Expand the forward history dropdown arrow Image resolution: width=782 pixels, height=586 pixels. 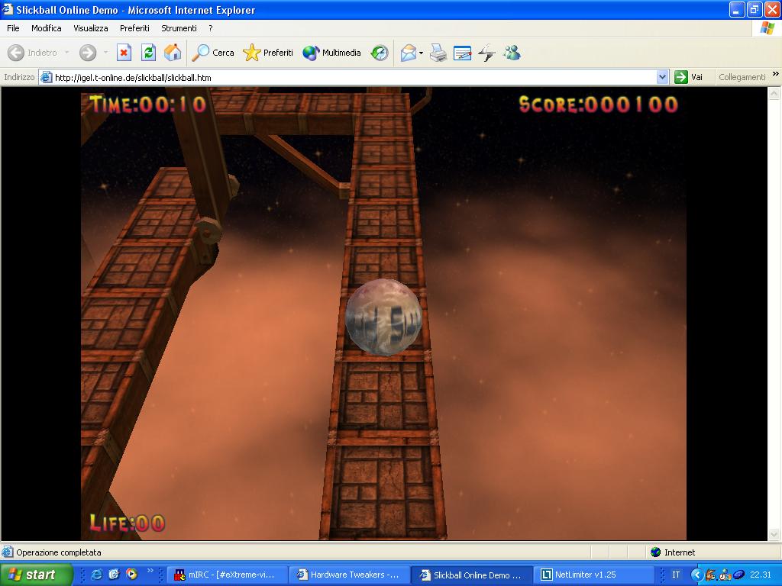(x=105, y=53)
